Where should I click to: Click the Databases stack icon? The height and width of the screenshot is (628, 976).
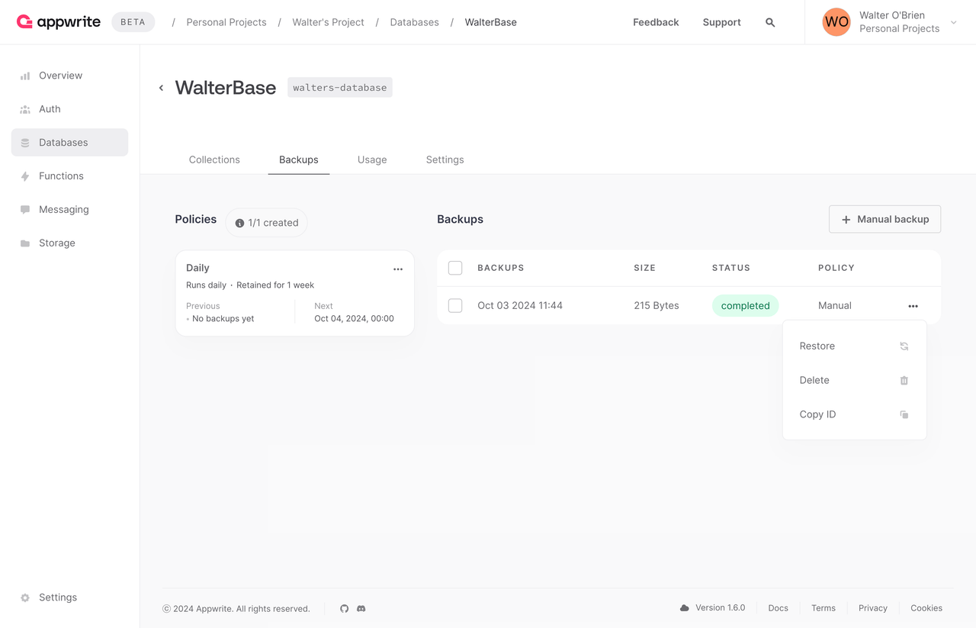[x=25, y=143]
